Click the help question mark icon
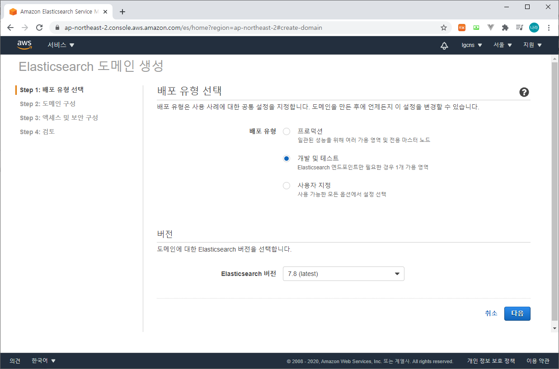The image size is (559, 369). coord(524,92)
